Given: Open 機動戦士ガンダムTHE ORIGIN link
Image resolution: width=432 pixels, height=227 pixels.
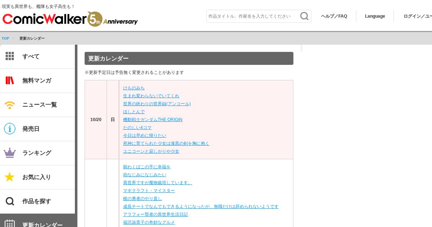Looking at the screenshot, I should [153, 120].
